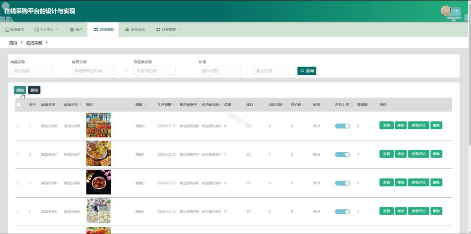The height and width of the screenshot is (234, 471).
Task: Expand the 订单管理 chevron arrow
Action: [179, 29]
